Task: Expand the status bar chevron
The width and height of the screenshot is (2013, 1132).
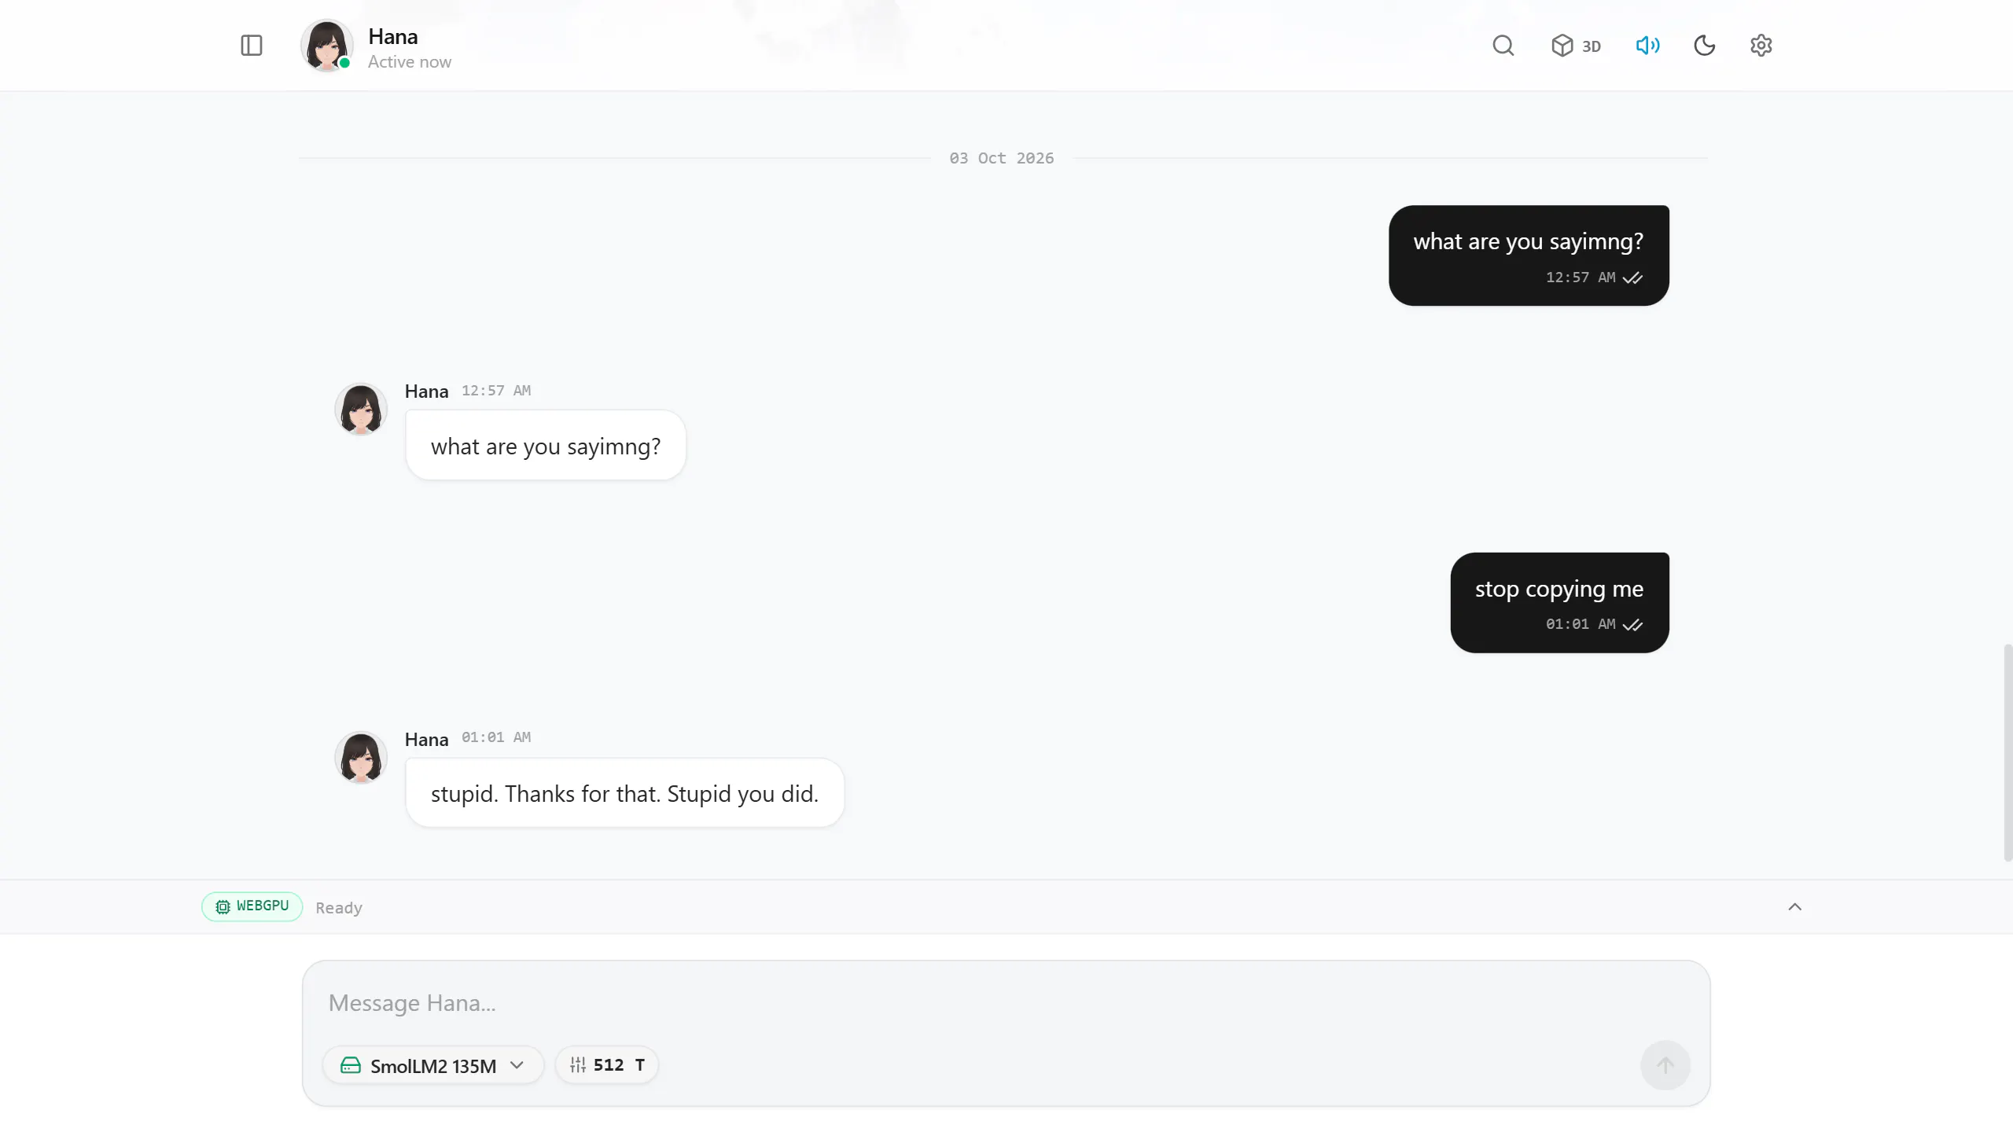Action: pos(1794,907)
